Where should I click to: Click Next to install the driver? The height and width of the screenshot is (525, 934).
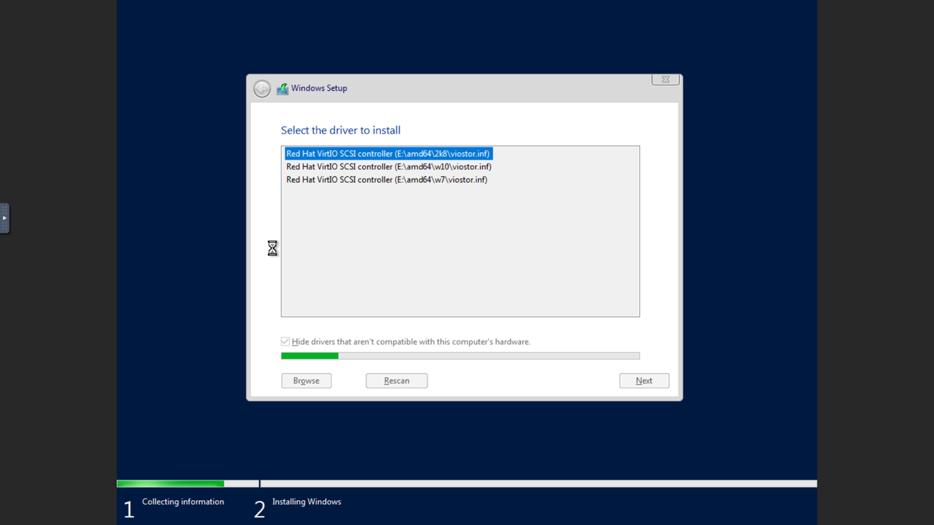pyautogui.click(x=644, y=381)
